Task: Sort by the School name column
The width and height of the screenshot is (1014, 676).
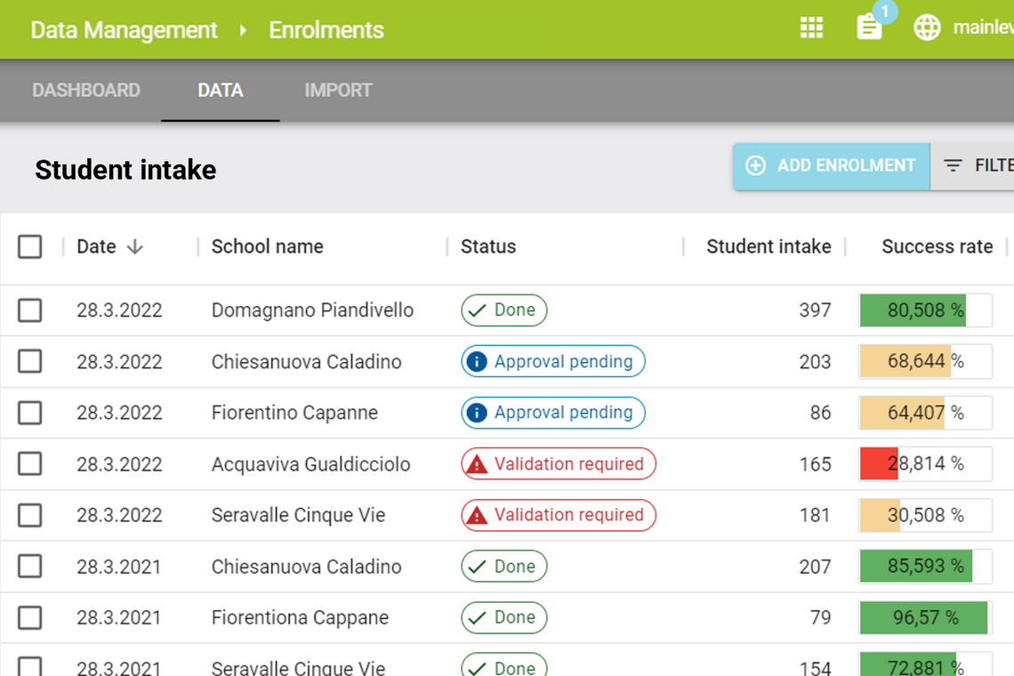Action: pos(267,247)
